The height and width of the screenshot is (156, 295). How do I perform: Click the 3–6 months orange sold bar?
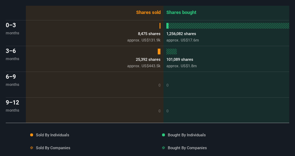pyautogui.click(x=159, y=52)
